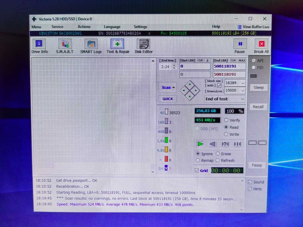Open the Settings menu

tap(140, 27)
